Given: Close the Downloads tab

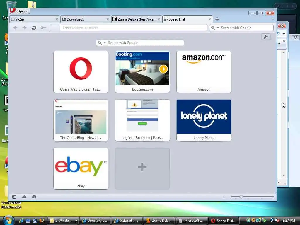Looking at the screenshot, I should [x=108, y=19].
